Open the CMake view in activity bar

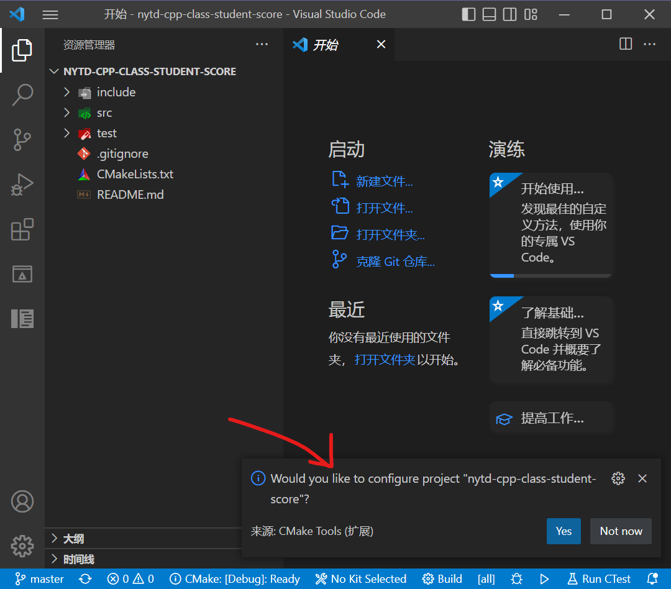[22, 274]
